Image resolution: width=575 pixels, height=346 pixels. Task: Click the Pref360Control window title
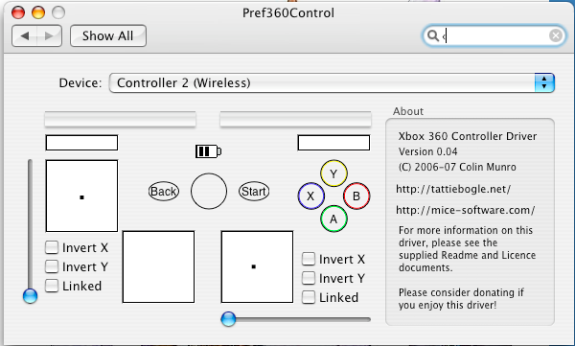tap(288, 13)
